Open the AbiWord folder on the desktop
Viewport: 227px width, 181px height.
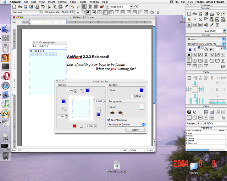click(194, 168)
